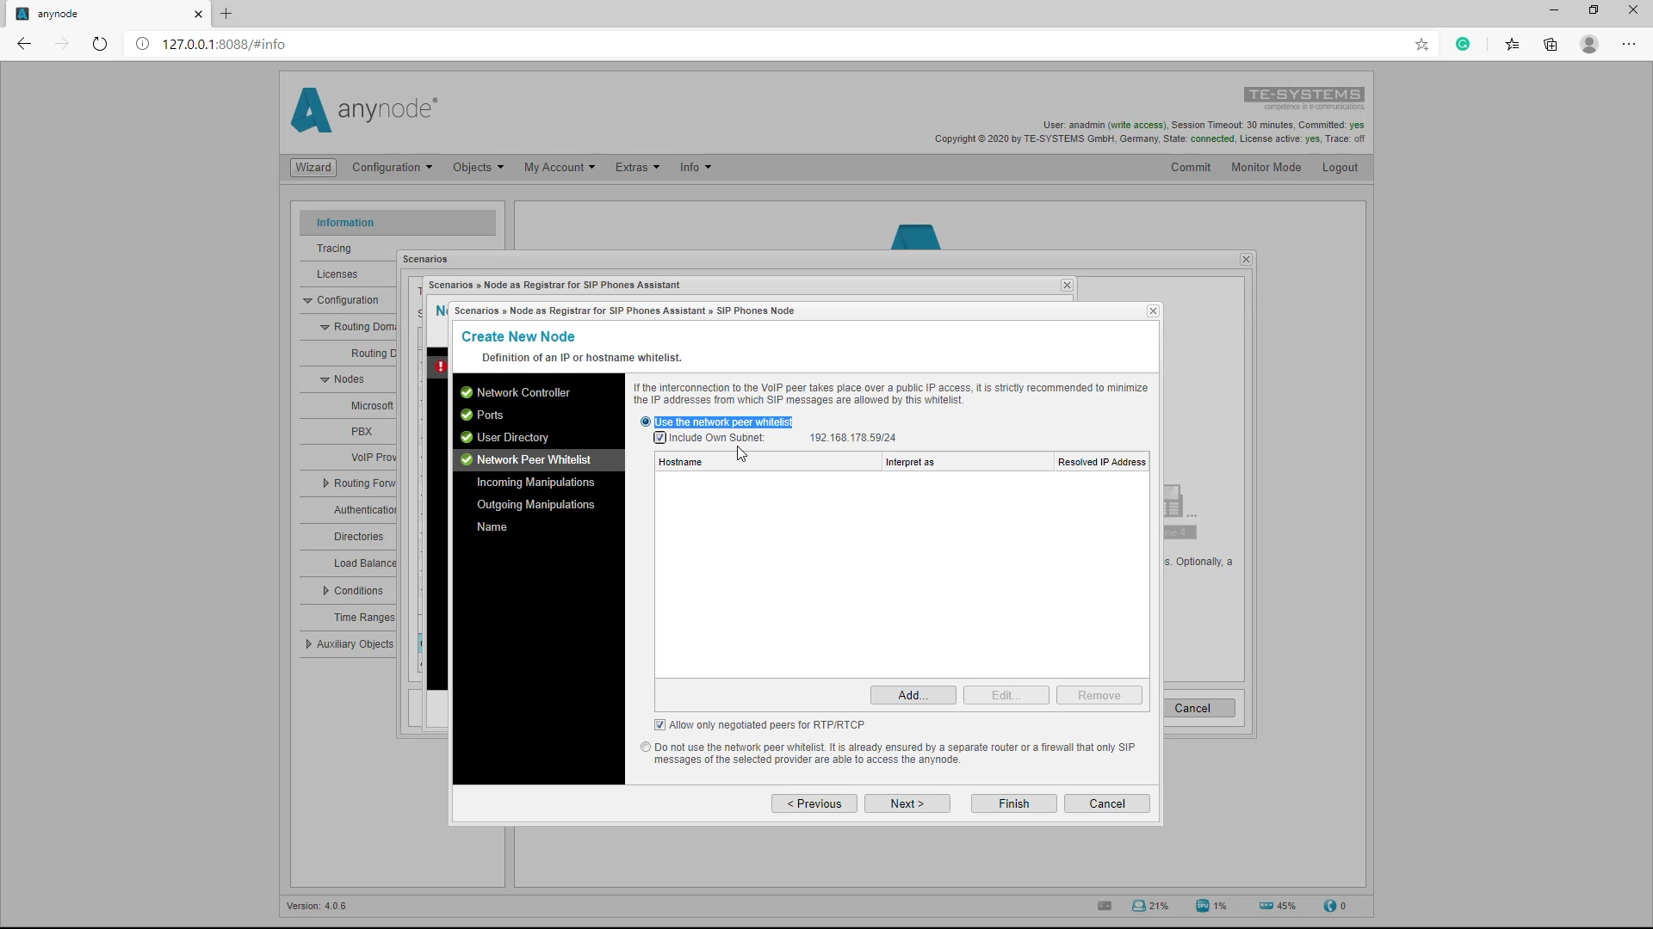This screenshot has width=1653, height=929.
Task: Open the My Account dropdown menu
Action: [559, 167]
